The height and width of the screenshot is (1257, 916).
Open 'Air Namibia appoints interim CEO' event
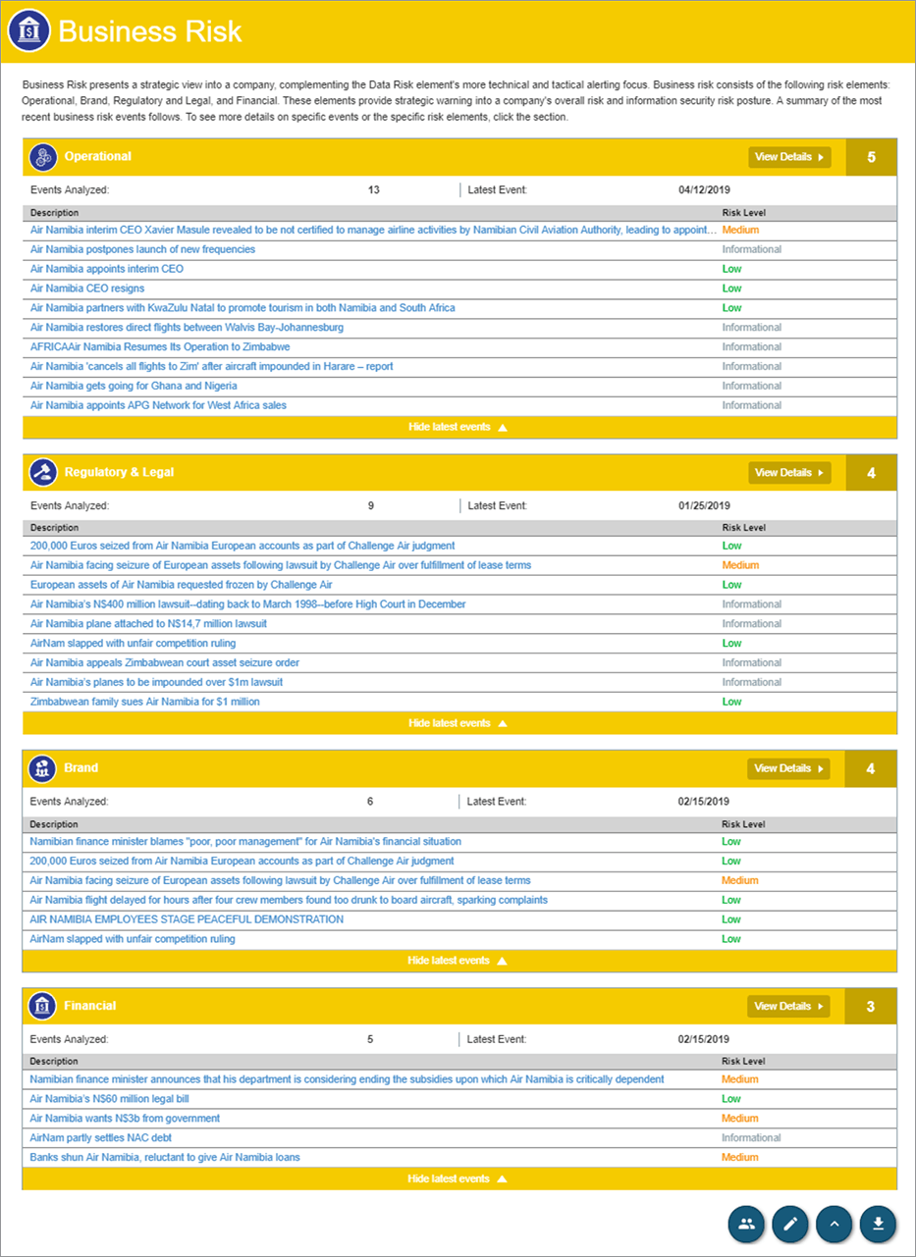[x=107, y=269]
